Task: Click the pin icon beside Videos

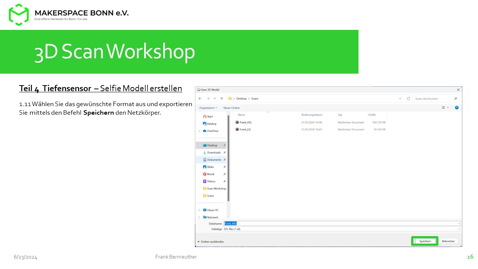Action: coord(224,181)
